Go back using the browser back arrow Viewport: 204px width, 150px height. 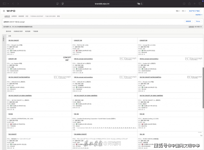click(13, 4)
